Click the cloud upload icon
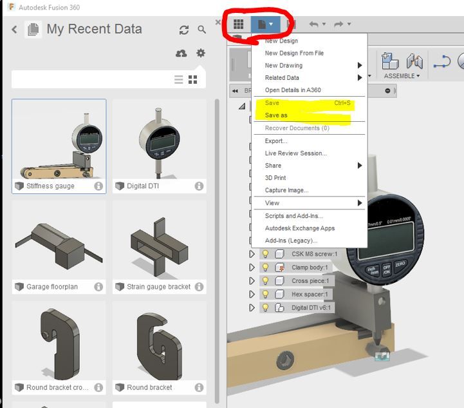The image size is (464, 408). pyautogui.click(x=181, y=53)
